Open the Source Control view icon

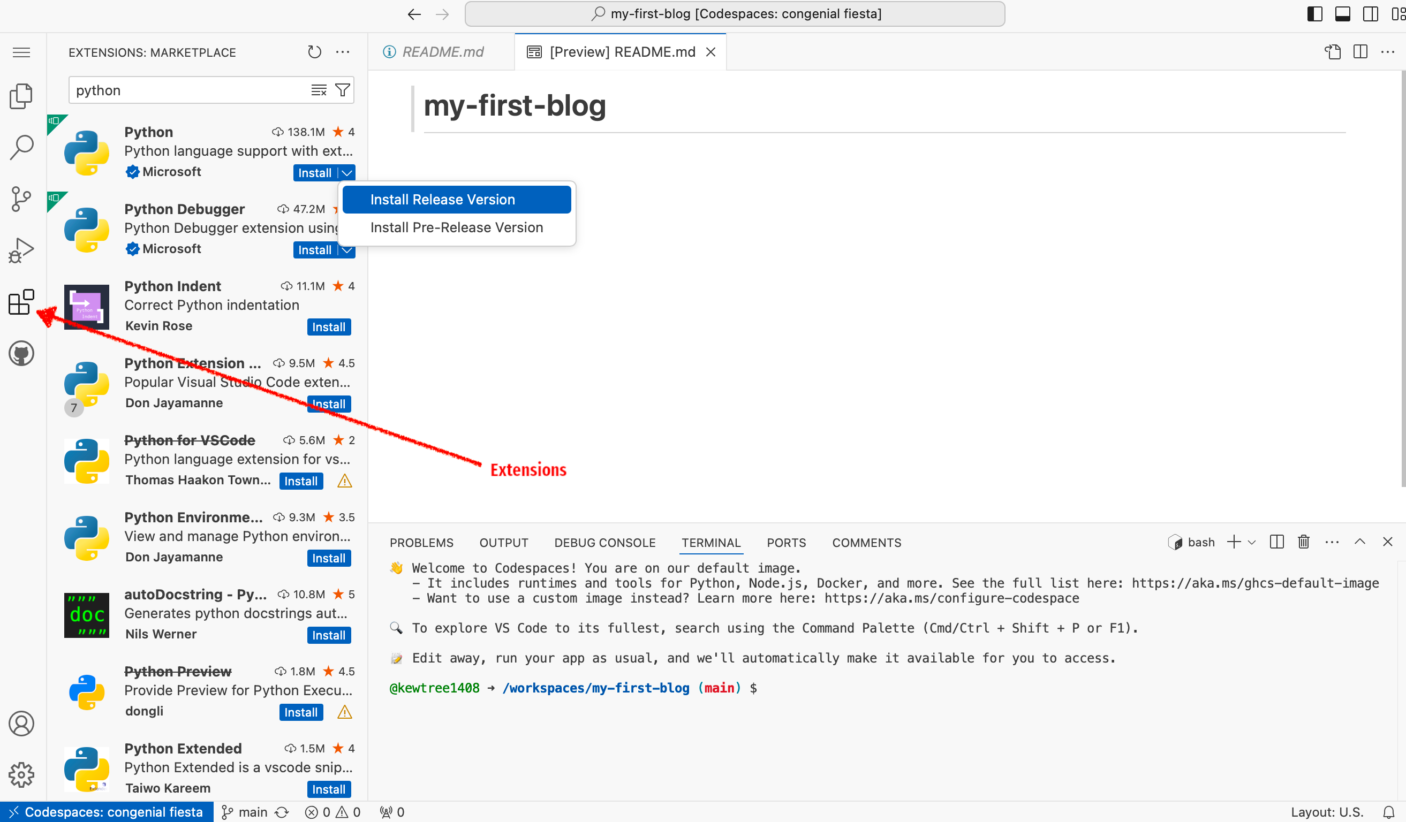point(21,199)
